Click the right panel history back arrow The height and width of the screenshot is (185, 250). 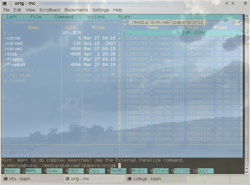pyautogui.click(x=125, y=22)
